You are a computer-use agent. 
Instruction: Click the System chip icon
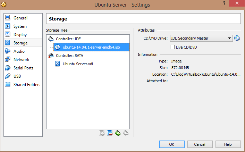8,26
